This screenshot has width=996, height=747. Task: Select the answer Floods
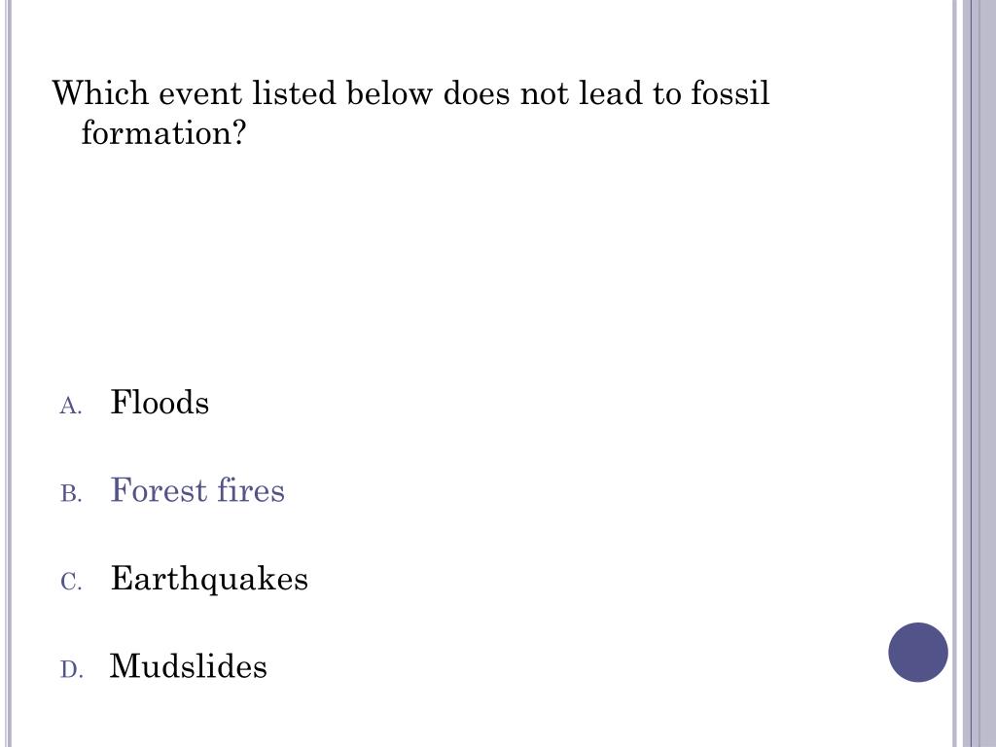click(x=160, y=403)
